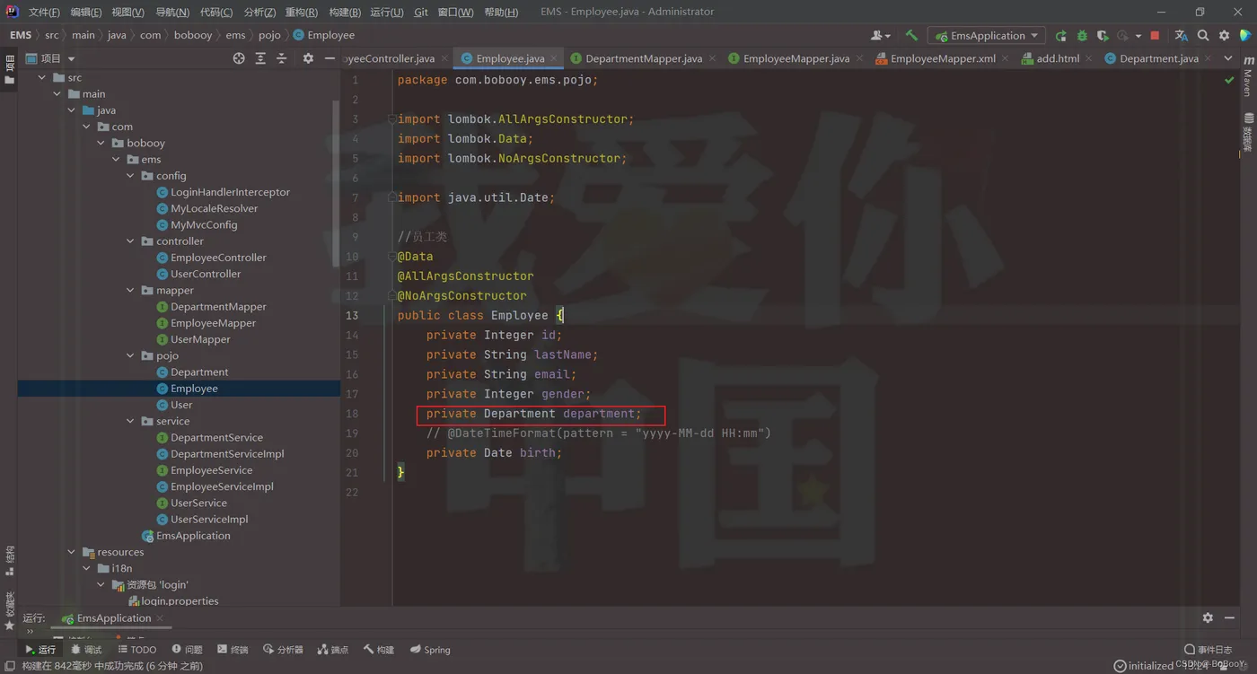Click the pojo breadcrumb in the navigation bar

point(269,36)
